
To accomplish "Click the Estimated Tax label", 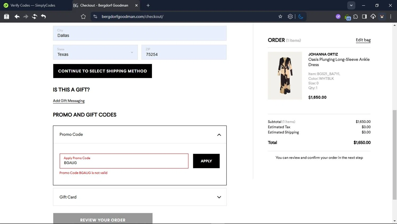I will coord(279,127).
